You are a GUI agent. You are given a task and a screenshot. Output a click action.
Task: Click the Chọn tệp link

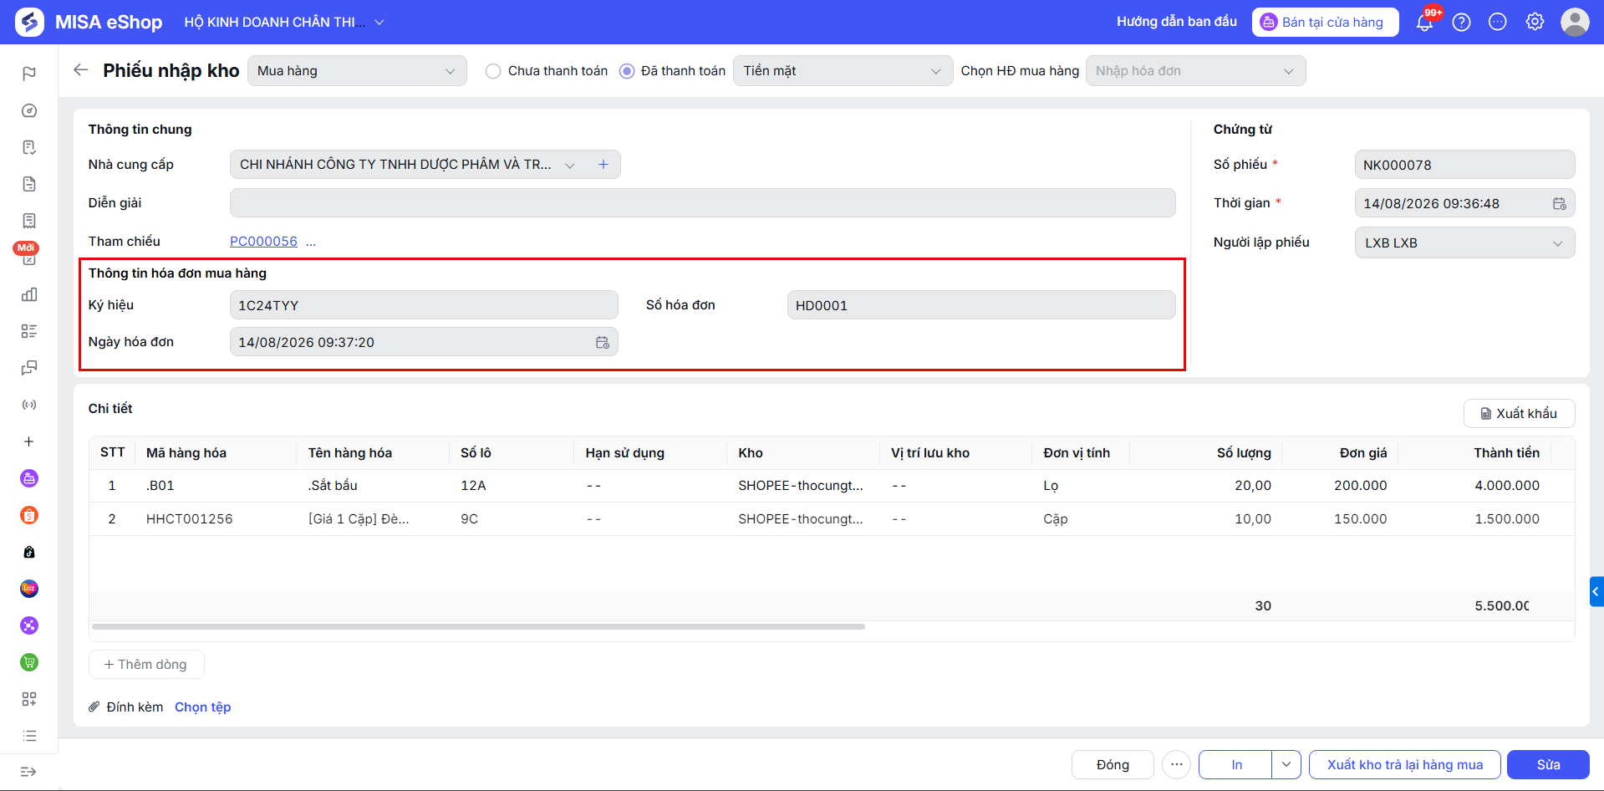pyautogui.click(x=202, y=707)
